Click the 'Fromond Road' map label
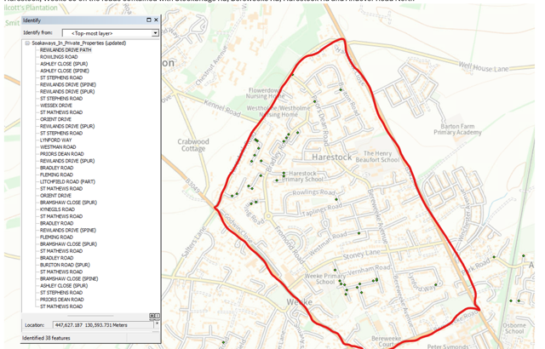The image size is (545, 349). [290, 244]
